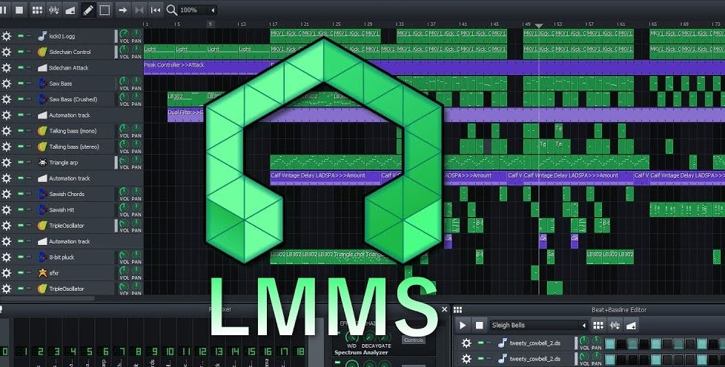Screen dimensions: 725x367
Task: Open the sfxr track gear menu
Action: [6, 273]
